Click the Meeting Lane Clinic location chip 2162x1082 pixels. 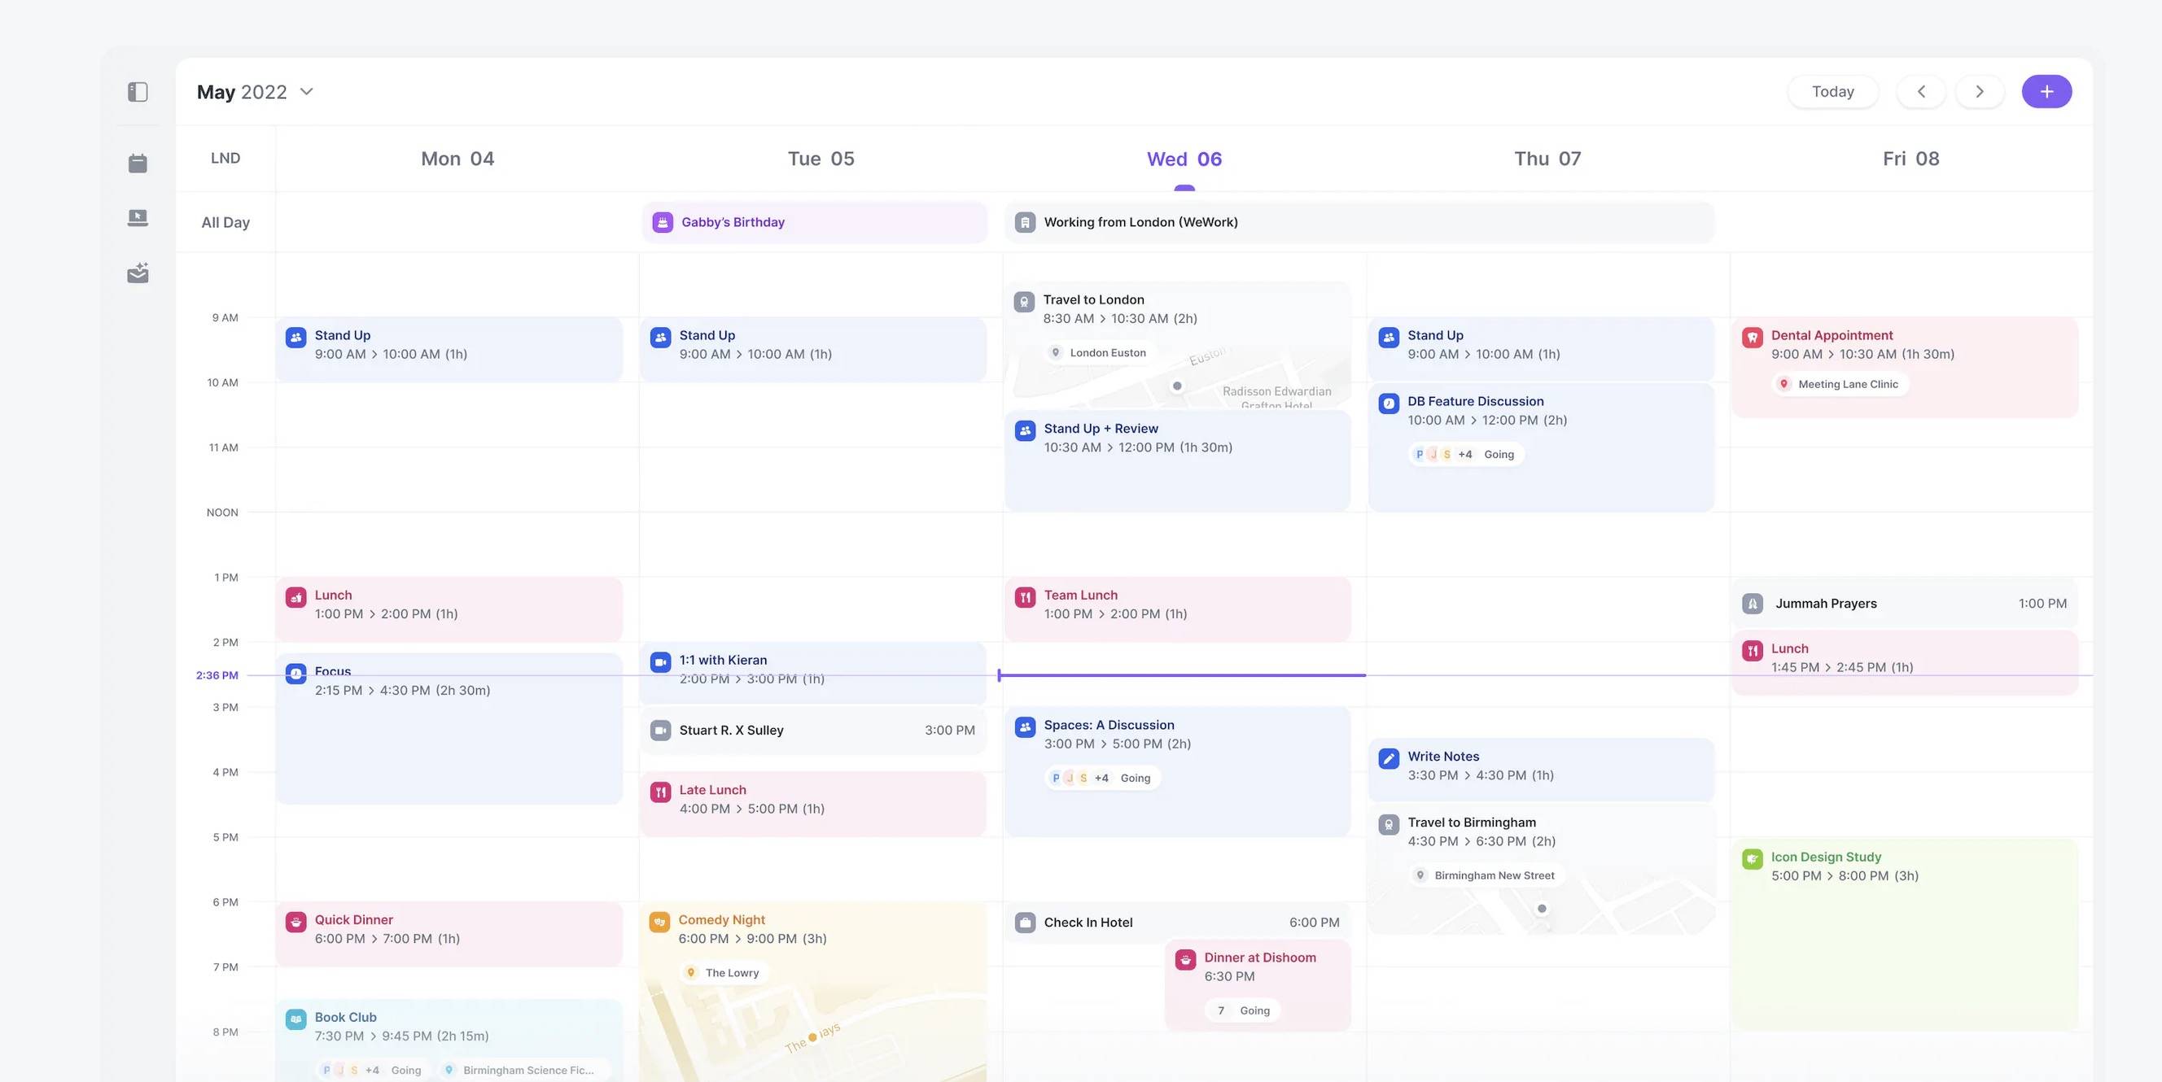coord(1840,384)
